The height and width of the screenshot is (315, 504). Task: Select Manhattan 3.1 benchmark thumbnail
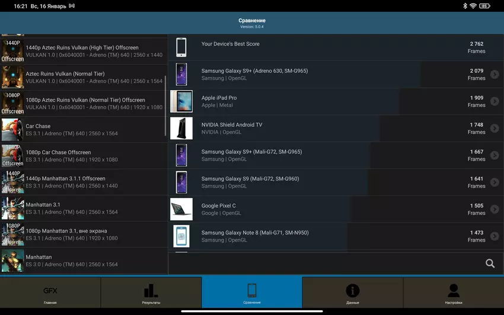click(x=12, y=208)
